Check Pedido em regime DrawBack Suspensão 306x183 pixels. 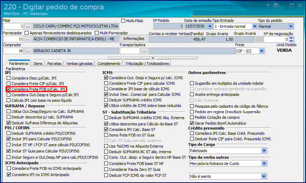192,112
